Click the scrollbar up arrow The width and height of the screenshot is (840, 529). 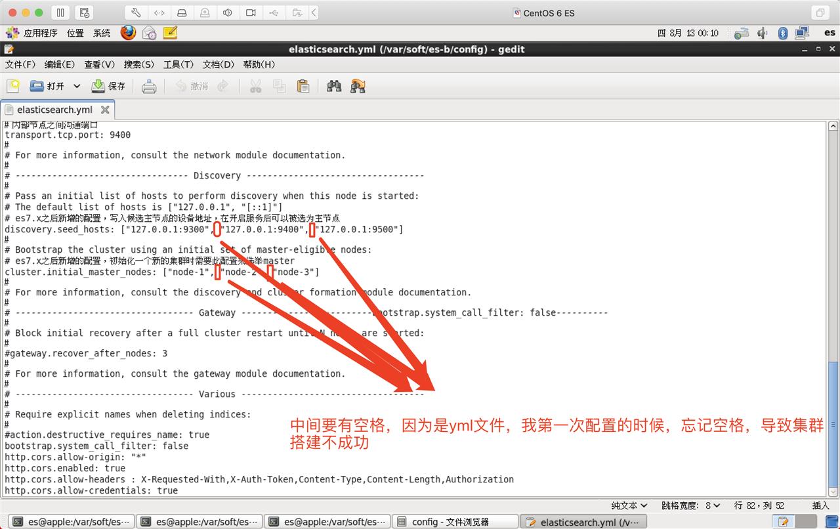point(833,125)
